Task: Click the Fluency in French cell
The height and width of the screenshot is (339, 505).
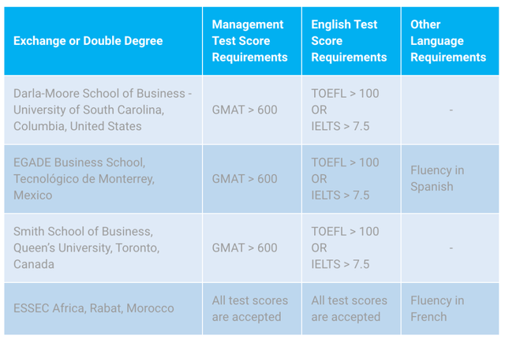Action: point(450,309)
